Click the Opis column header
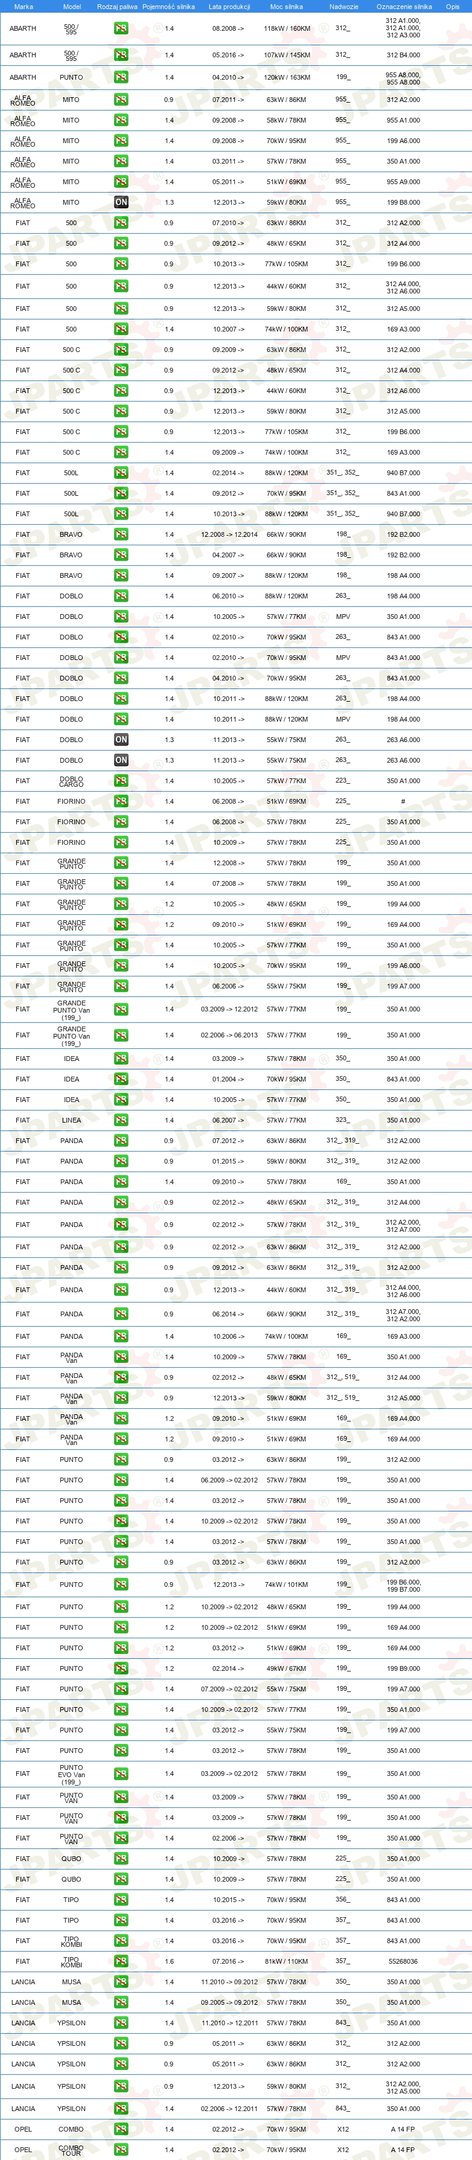This screenshot has height=2160, width=472. (453, 7)
